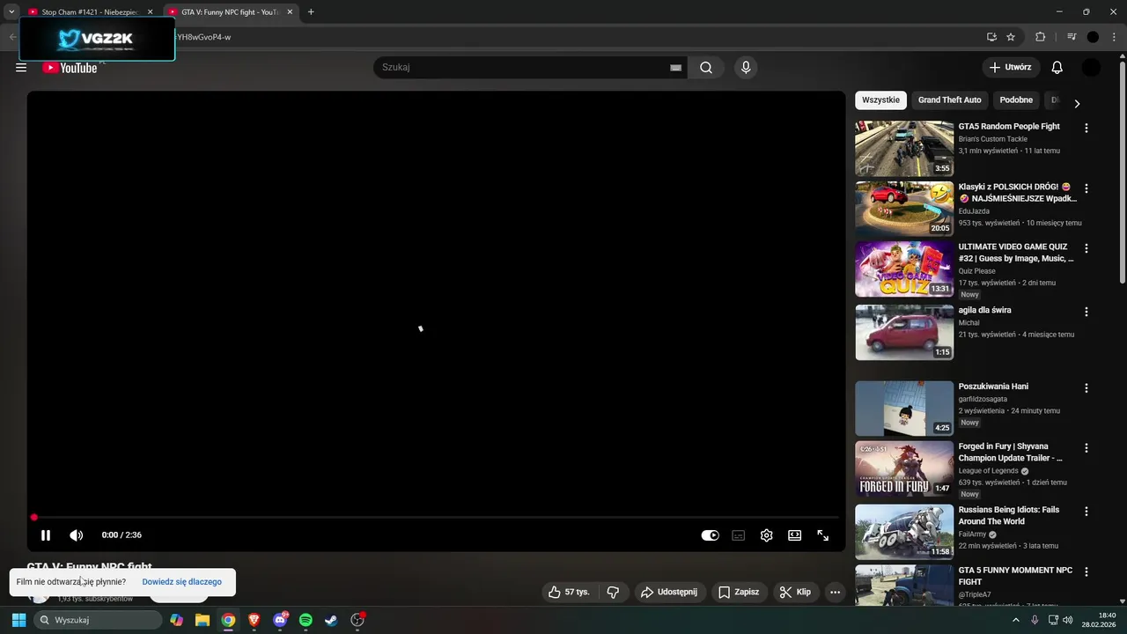Viewport: 1127px width, 634px height.
Task: Open the tab search dropdown arrow
Action: [x=11, y=12]
